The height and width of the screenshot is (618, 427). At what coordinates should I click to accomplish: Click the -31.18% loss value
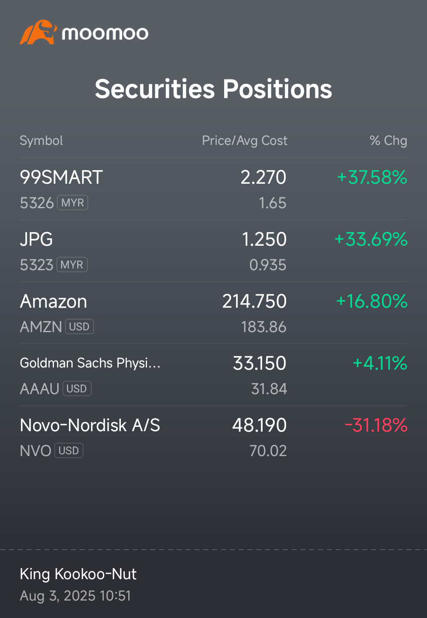click(376, 425)
